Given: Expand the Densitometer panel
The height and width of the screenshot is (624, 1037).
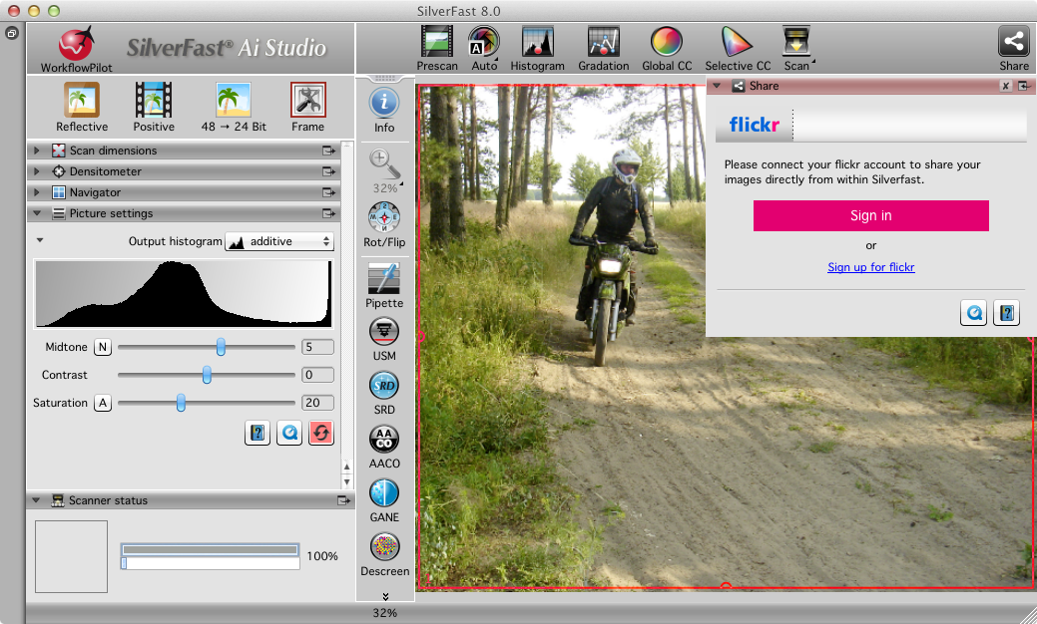Looking at the screenshot, I should (38, 171).
